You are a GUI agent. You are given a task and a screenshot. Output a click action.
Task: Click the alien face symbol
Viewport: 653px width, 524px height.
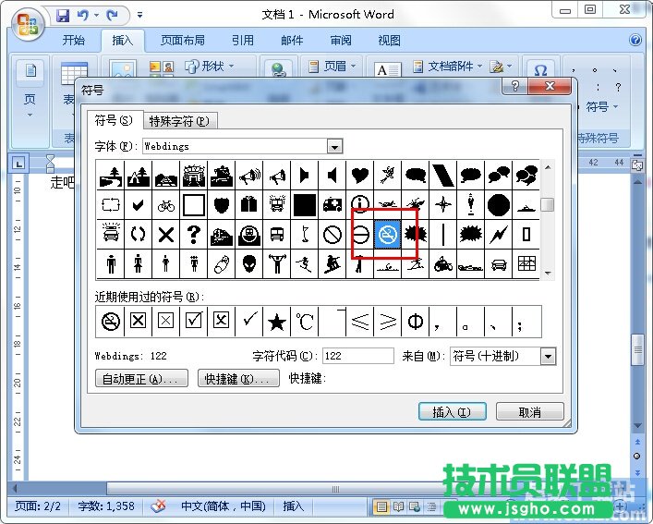[x=249, y=264]
